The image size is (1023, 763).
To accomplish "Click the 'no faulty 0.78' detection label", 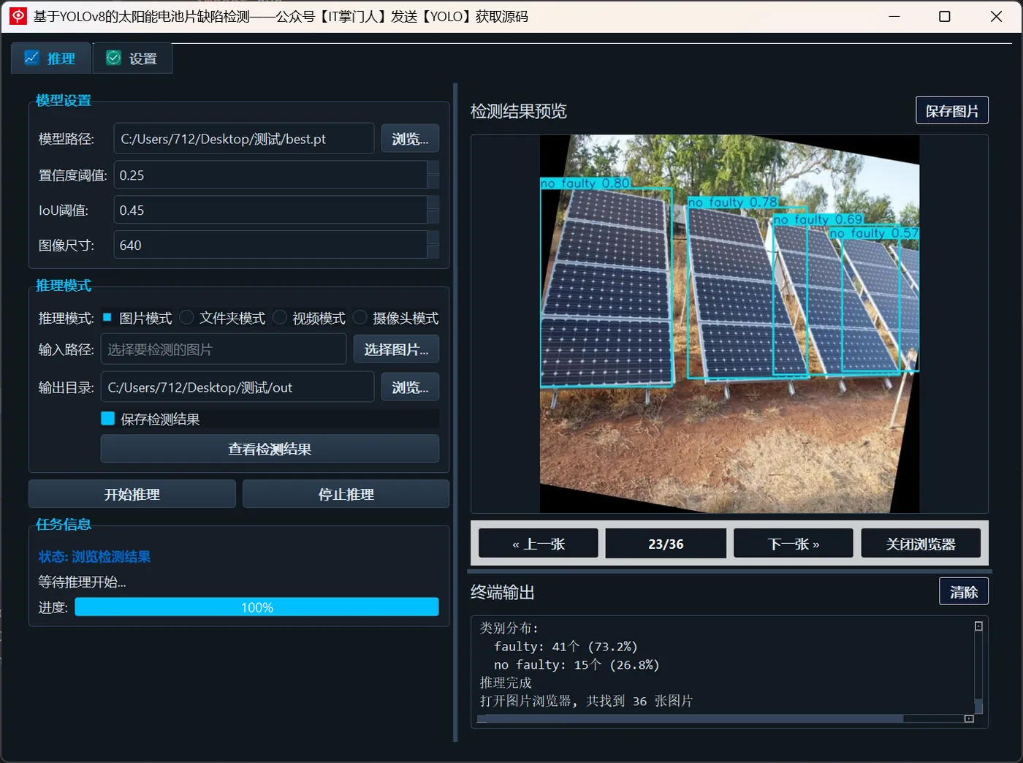I will coord(733,202).
